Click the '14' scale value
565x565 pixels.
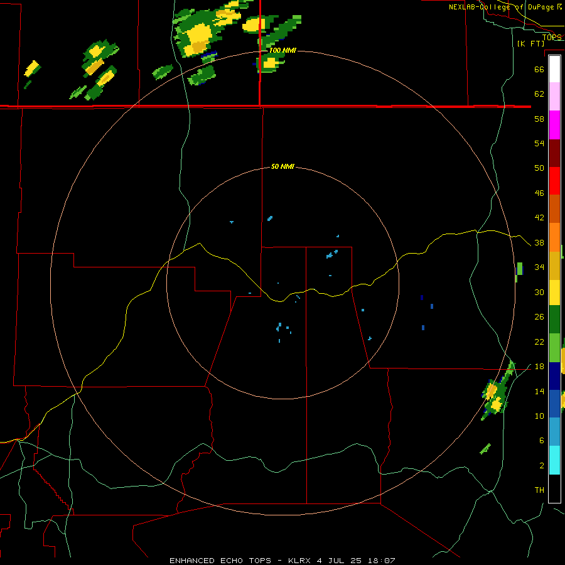click(x=539, y=391)
